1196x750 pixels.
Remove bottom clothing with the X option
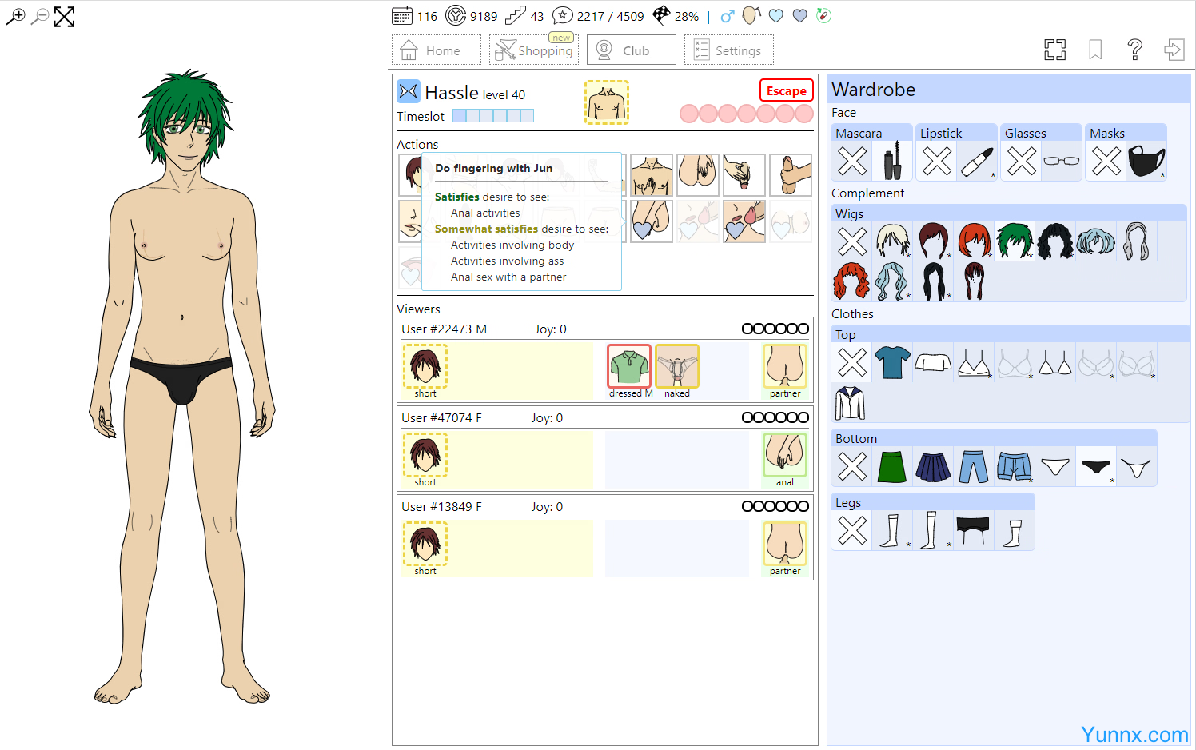click(x=852, y=466)
